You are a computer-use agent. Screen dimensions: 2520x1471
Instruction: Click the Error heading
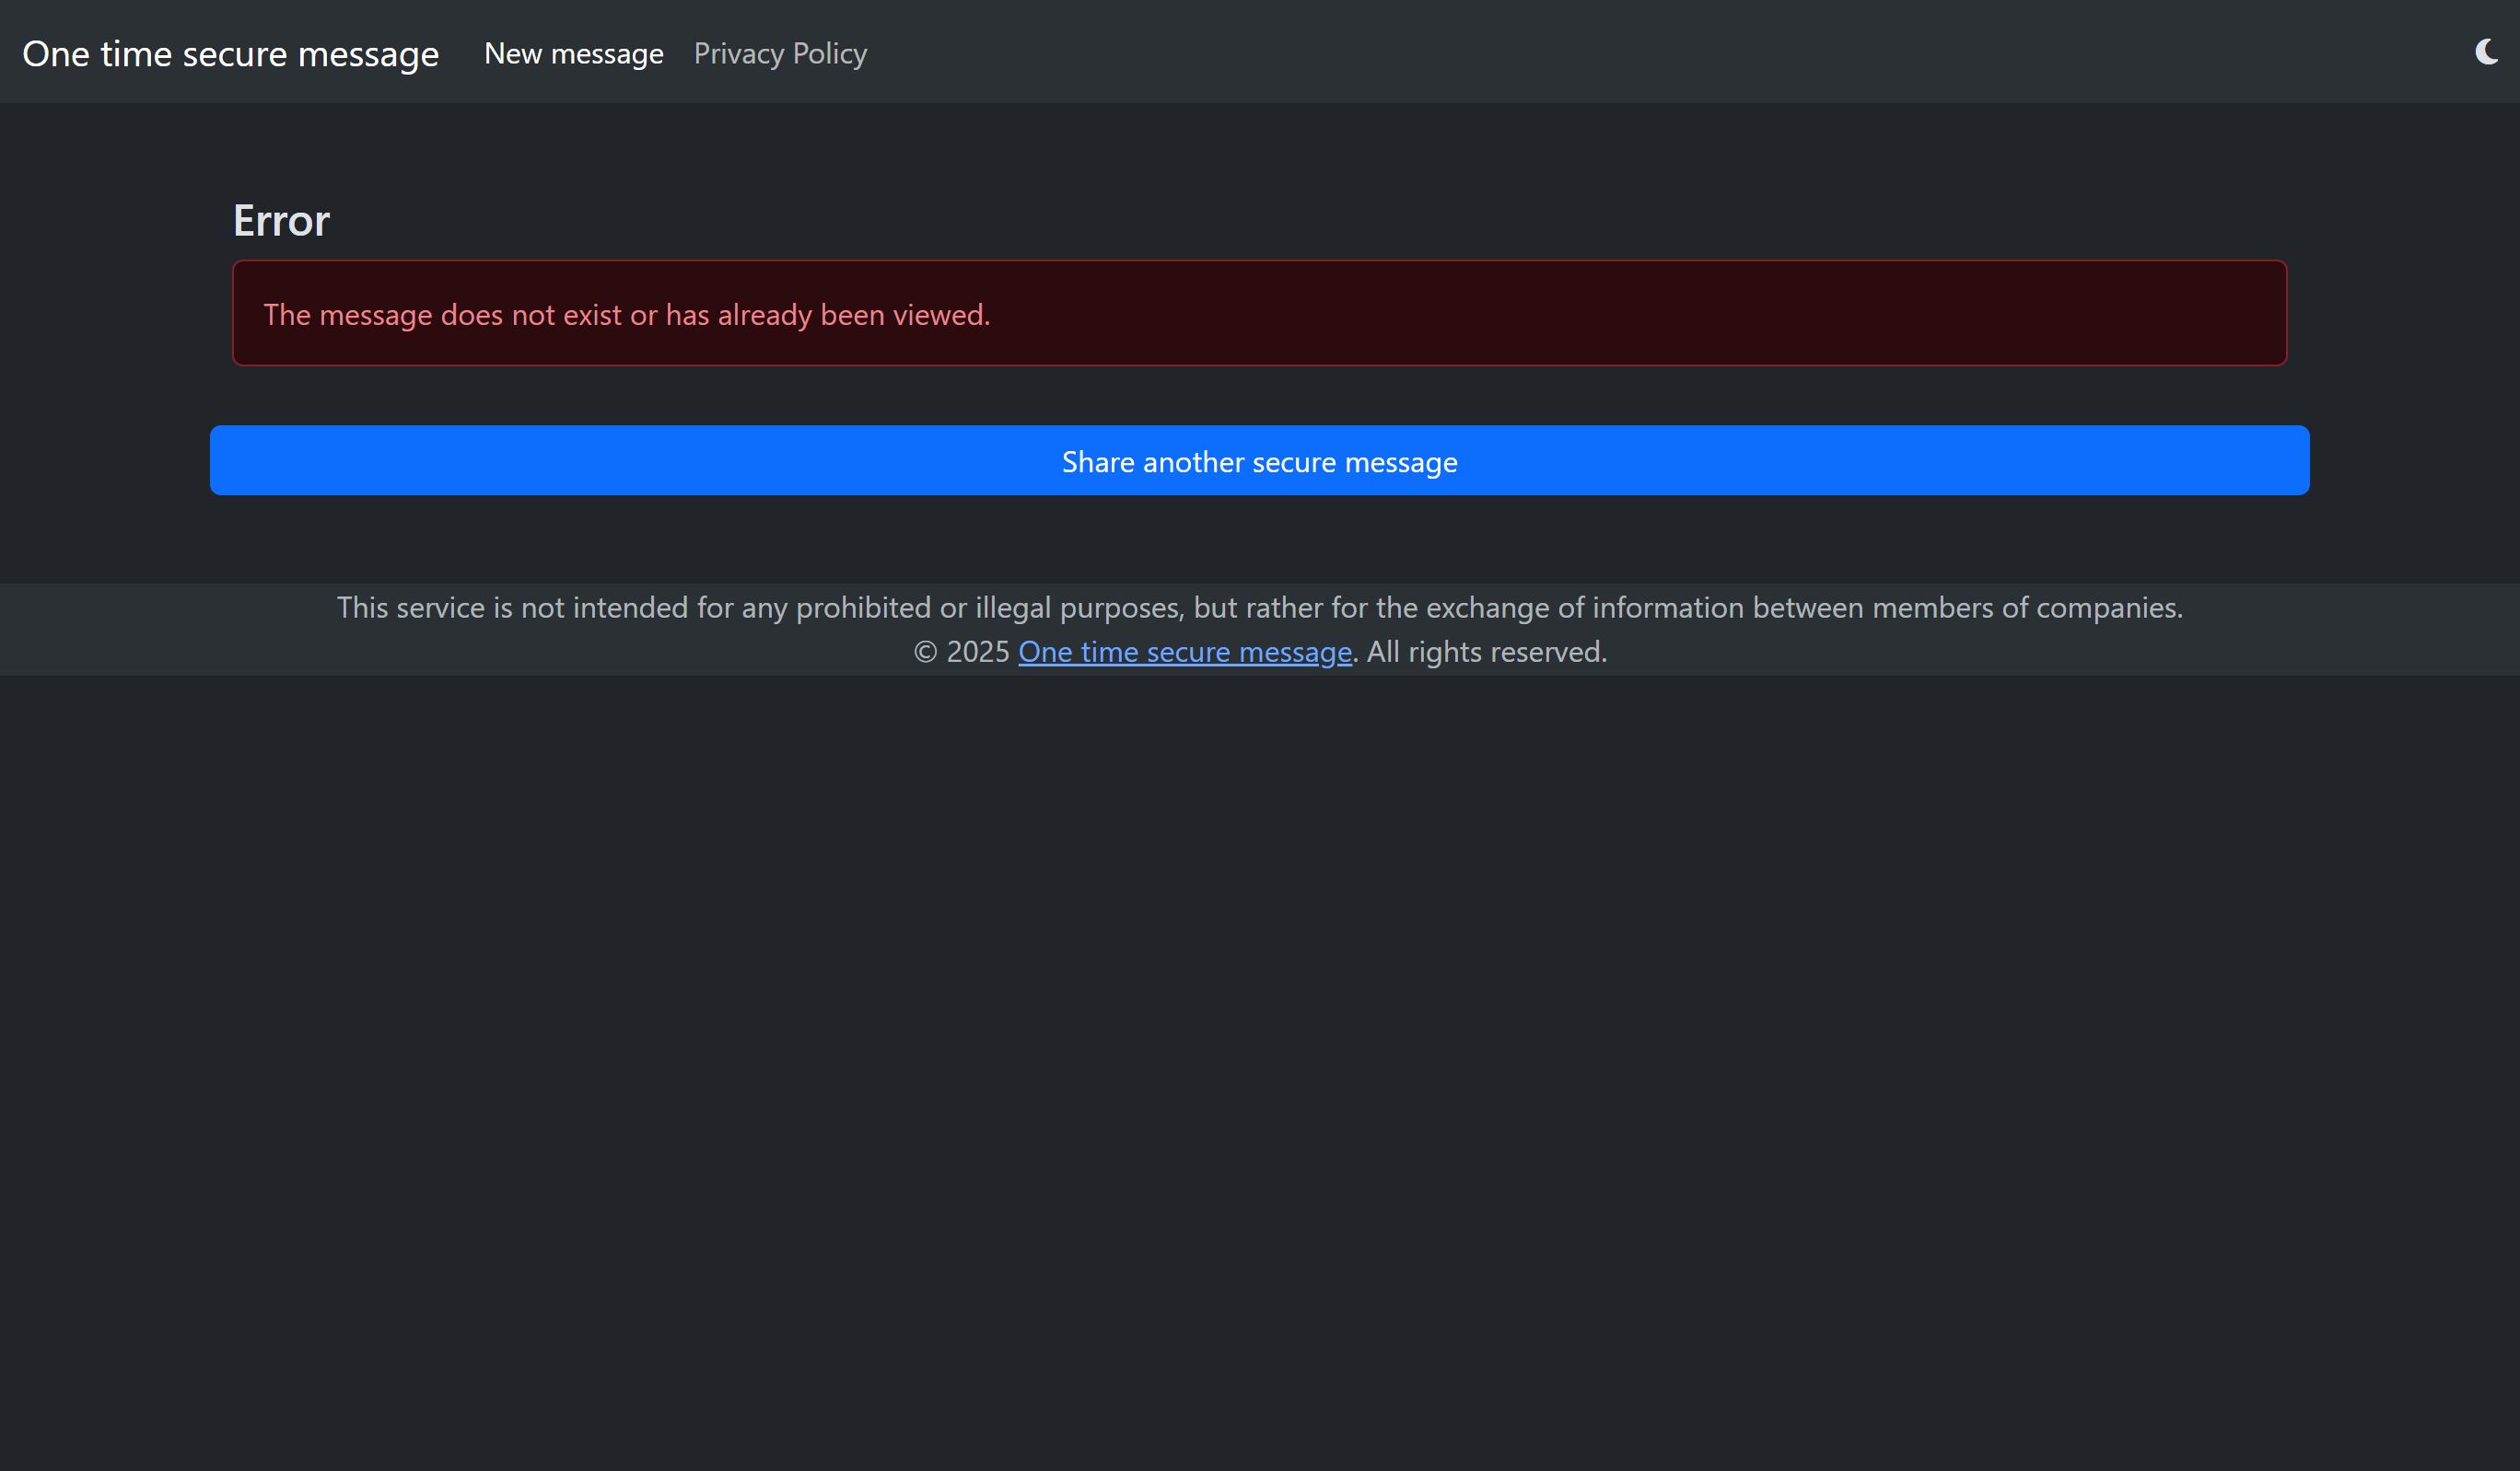tap(281, 221)
